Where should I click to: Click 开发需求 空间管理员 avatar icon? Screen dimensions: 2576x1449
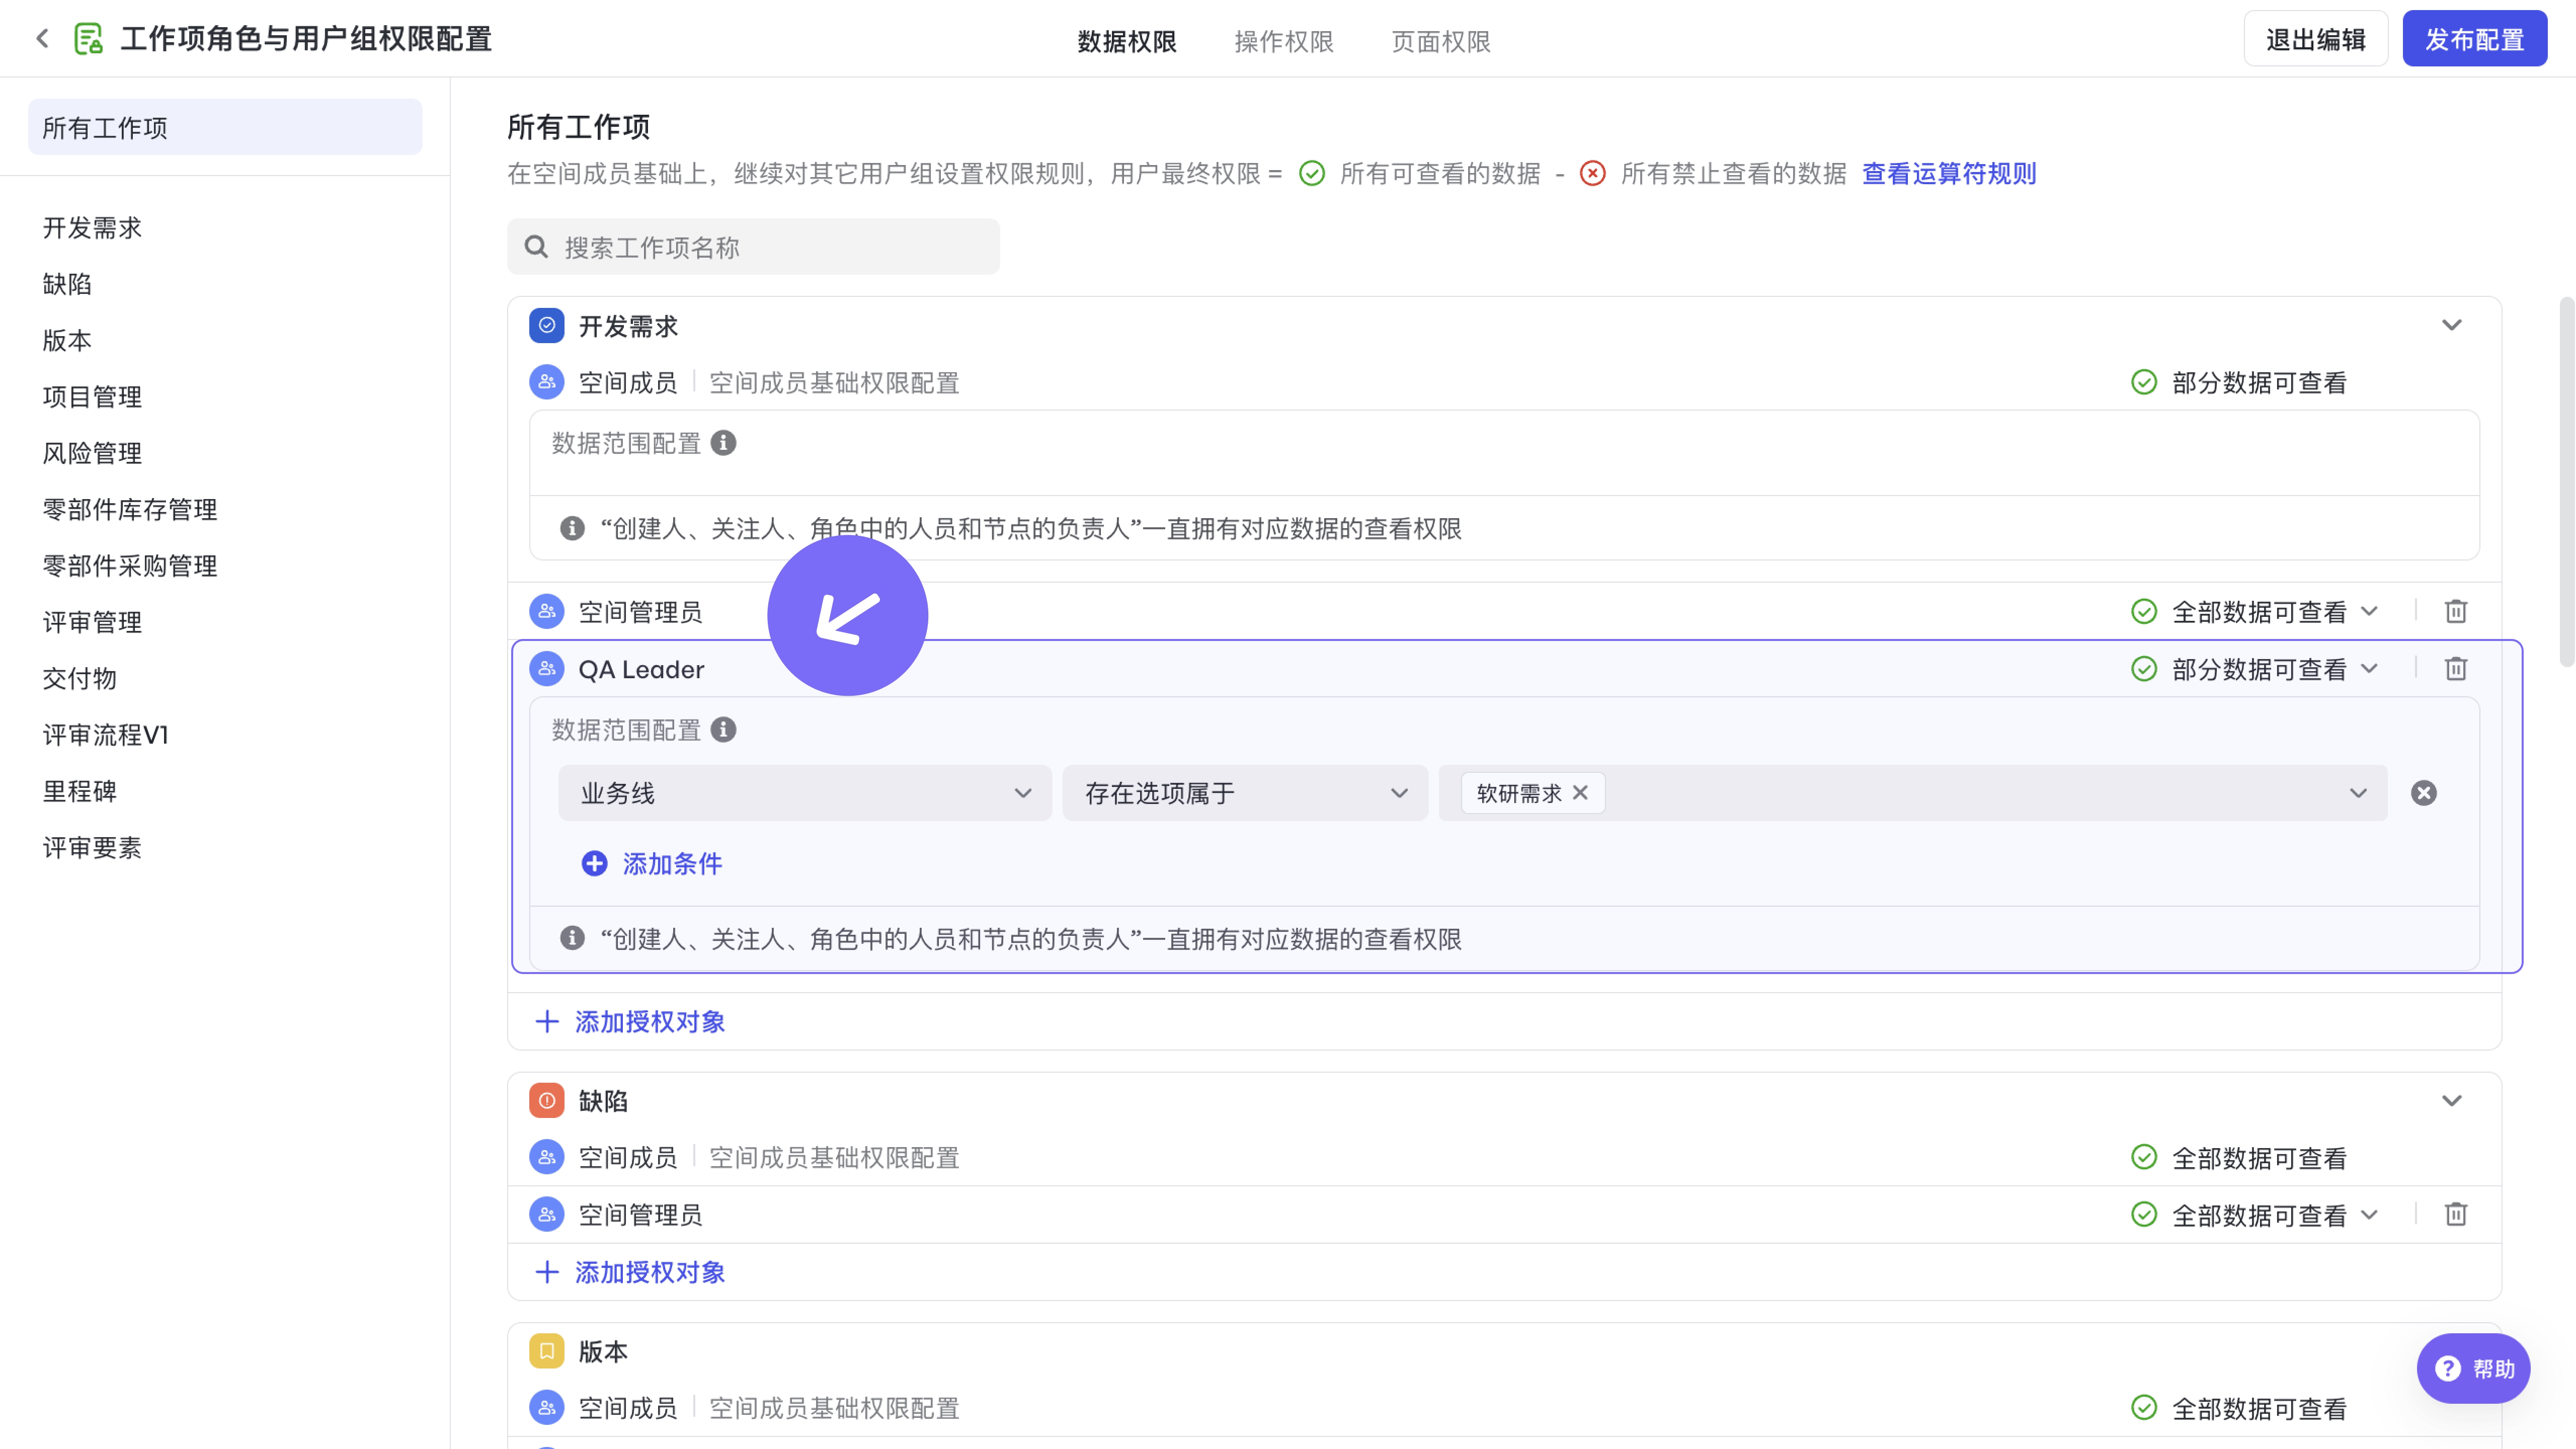[x=547, y=611]
